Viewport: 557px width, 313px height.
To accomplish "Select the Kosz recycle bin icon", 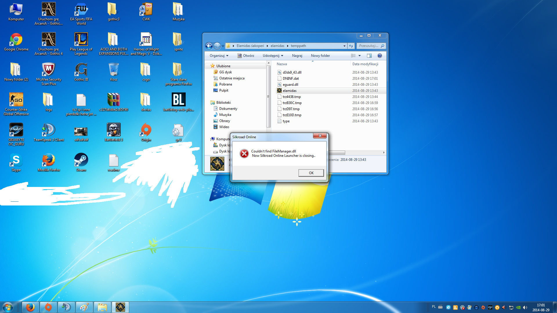I will pyautogui.click(x=114, y=72).
